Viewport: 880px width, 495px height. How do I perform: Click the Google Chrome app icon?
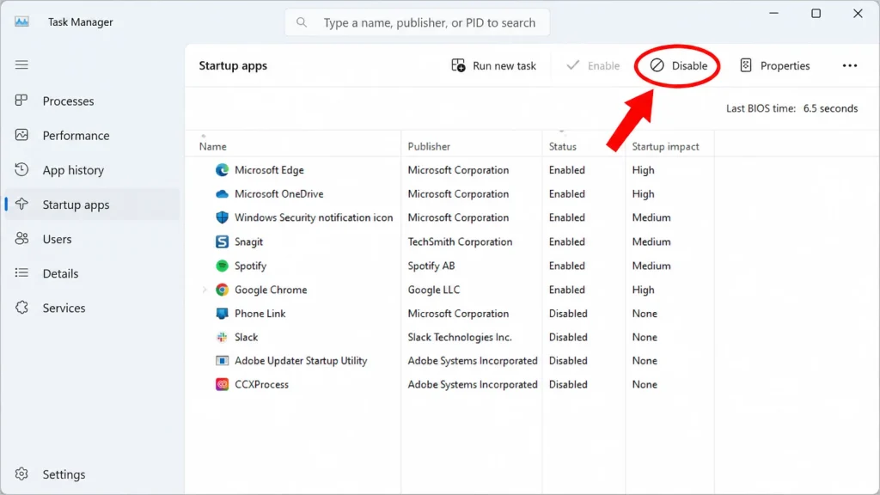tap(223, 290)
